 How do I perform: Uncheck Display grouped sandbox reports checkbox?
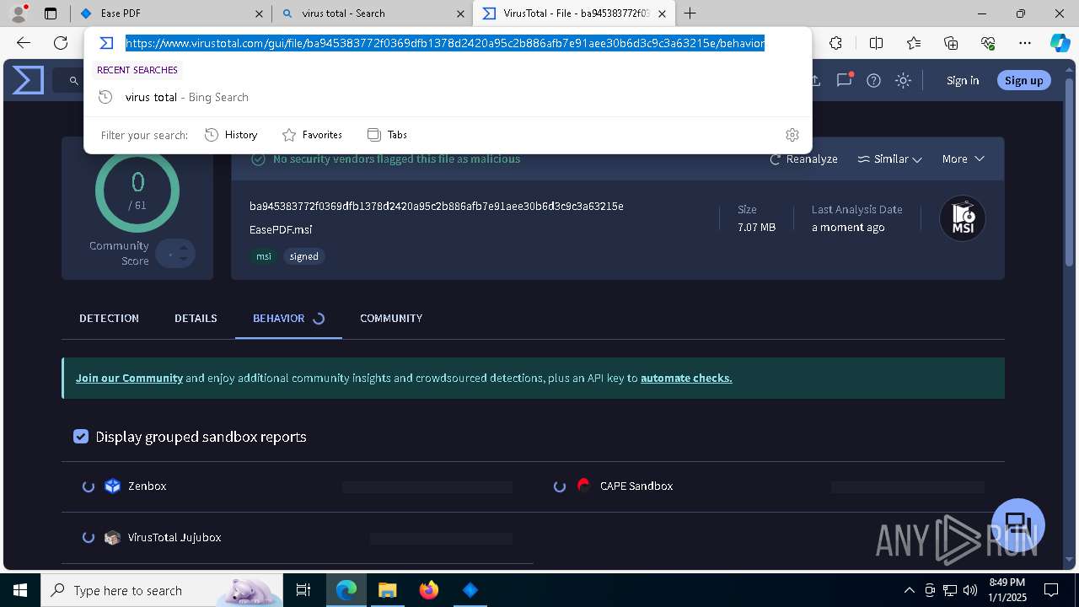point(81,437)
